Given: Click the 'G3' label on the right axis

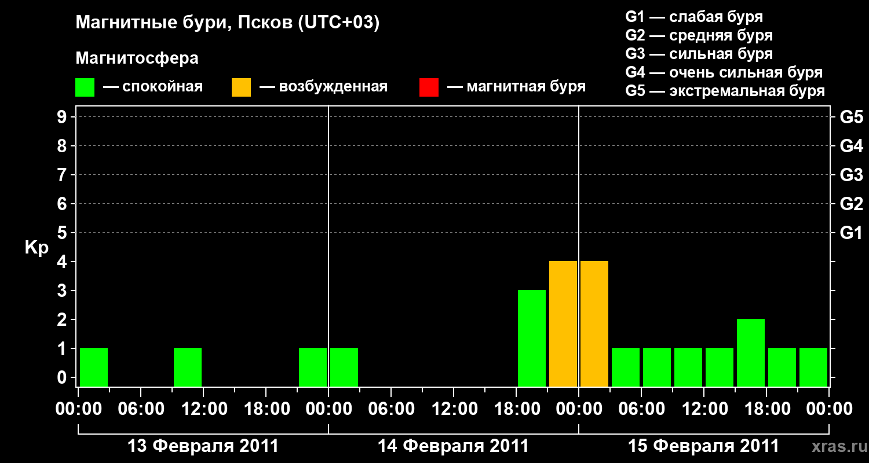Looking at the screenshot, I should pos(851,175).
